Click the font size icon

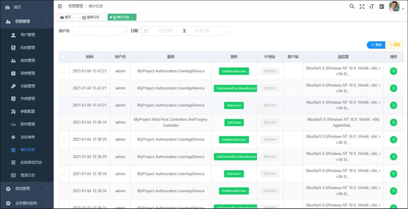pos(372,6)
